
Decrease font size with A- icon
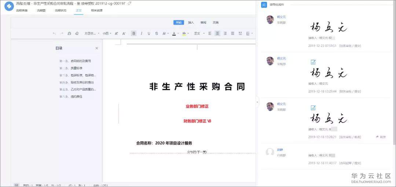(x=124, y=33)
